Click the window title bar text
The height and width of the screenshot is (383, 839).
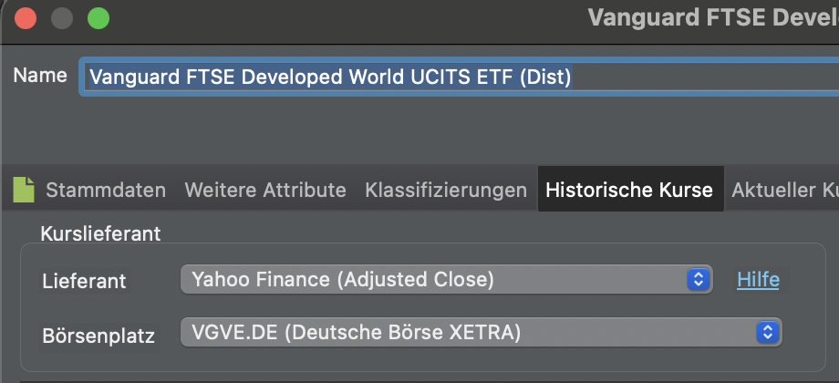point(712,17)
